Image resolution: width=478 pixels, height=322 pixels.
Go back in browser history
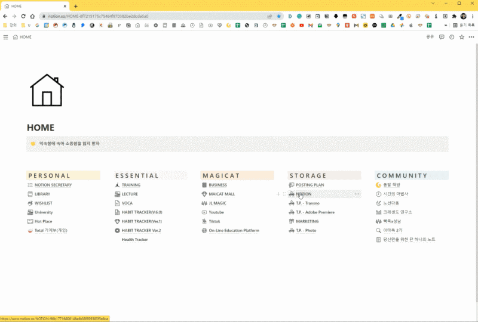click(5, 16)
